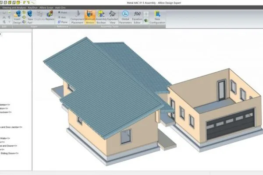This screenshot has height=175, width=263.
Task: Click the small green icon beside Equation Editor
Action: pos(146,21)
